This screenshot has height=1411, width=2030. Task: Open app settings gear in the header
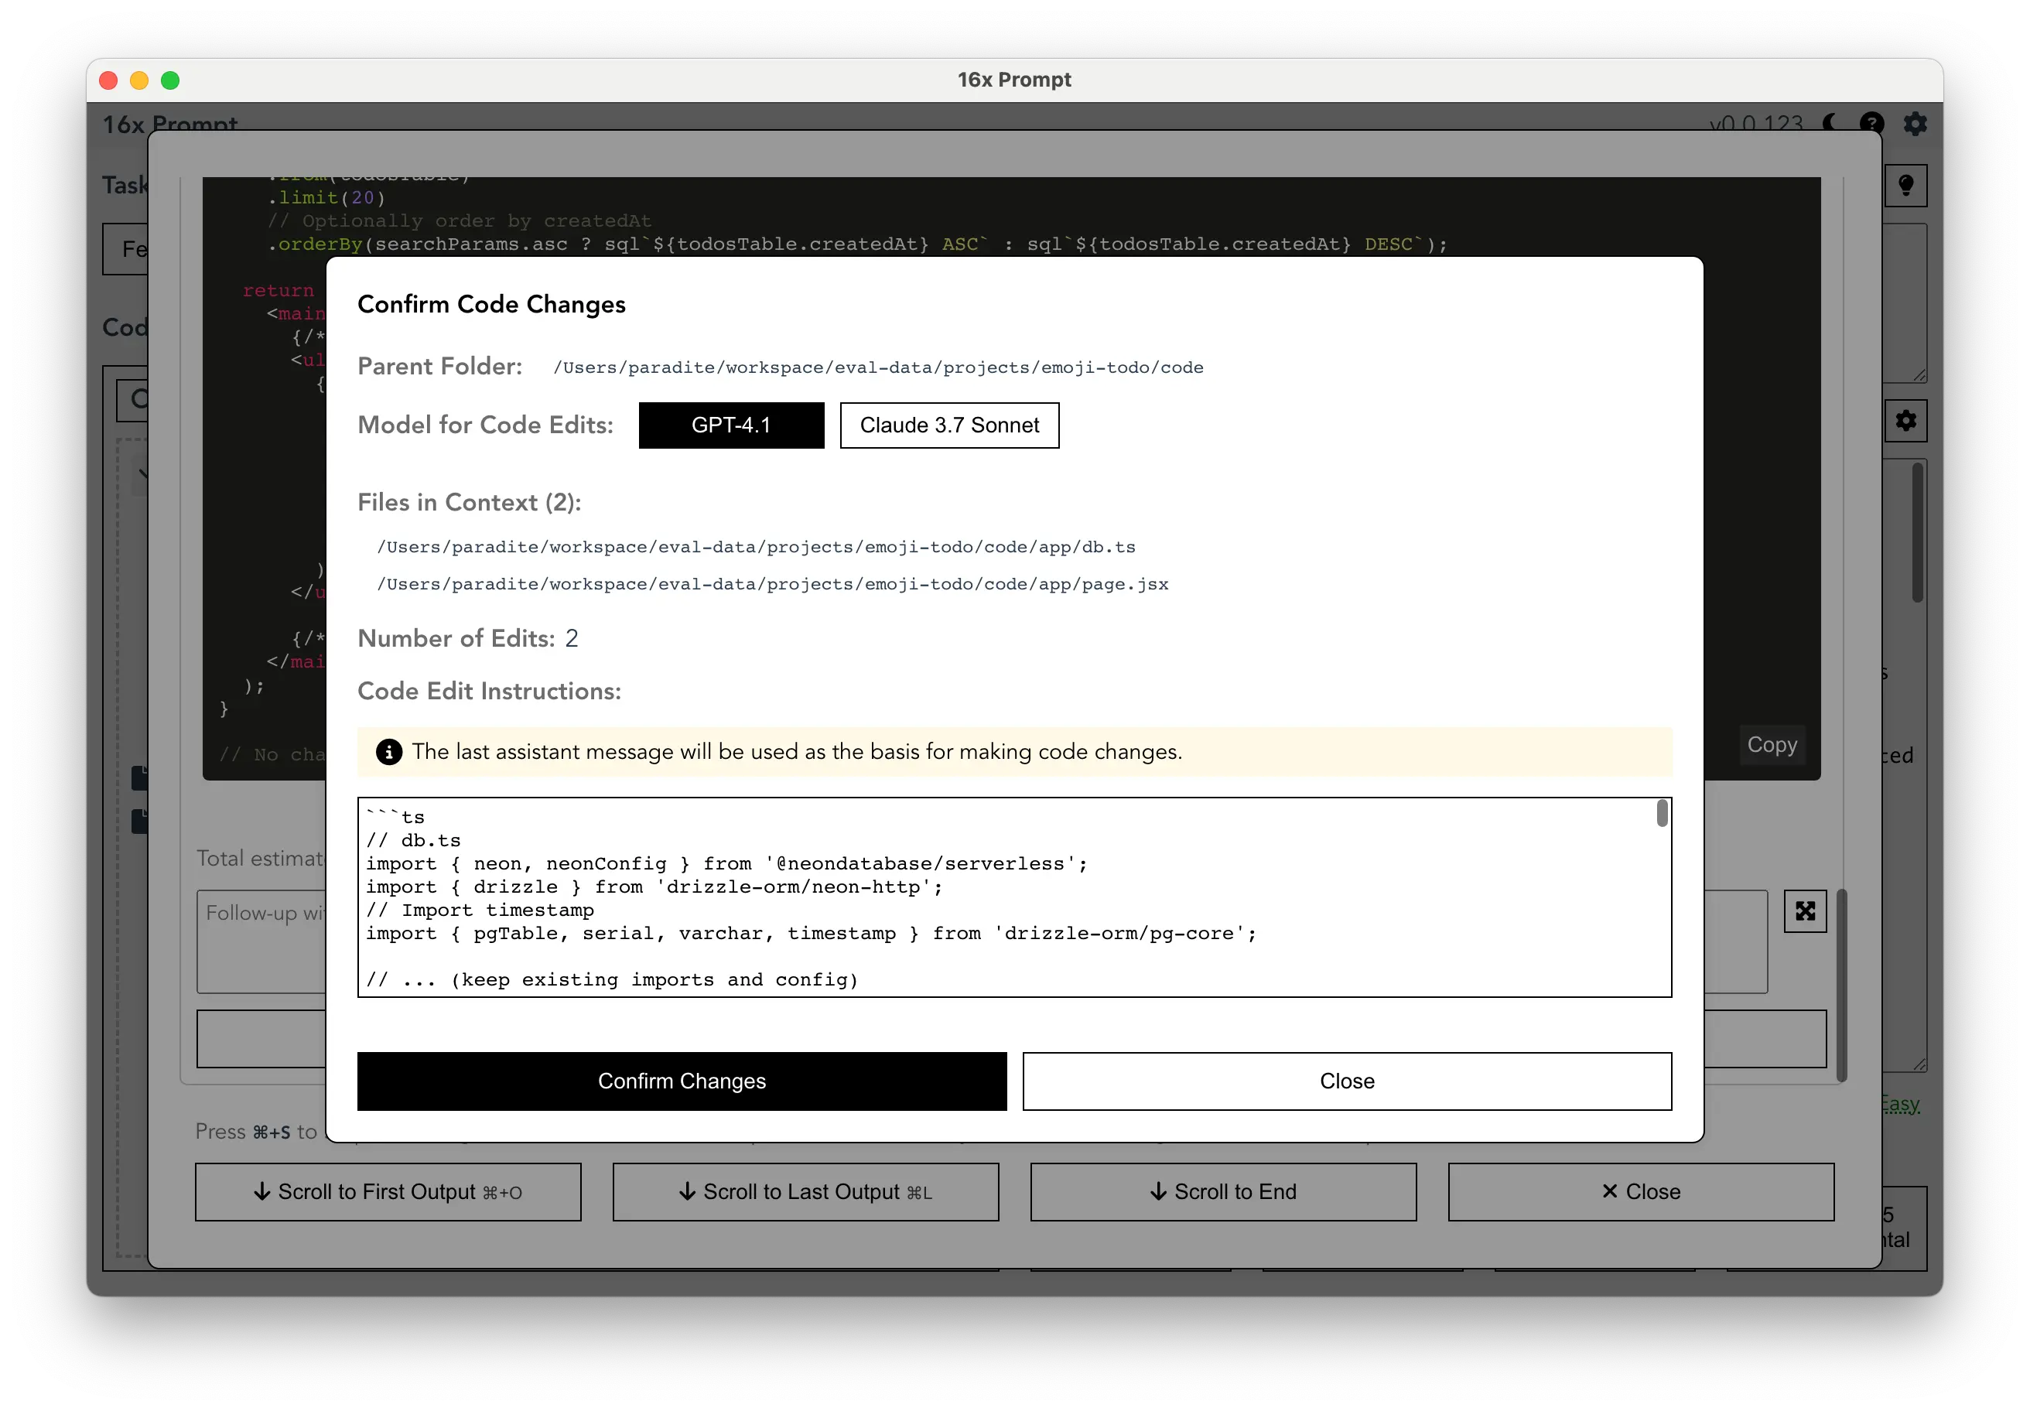point(1914,123)
